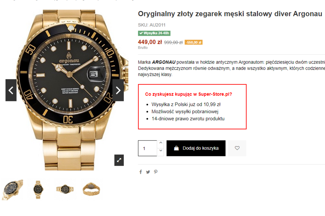Increase quantity with the up arrow
This screenshot has height=216, width=325.
pos(161,143)
